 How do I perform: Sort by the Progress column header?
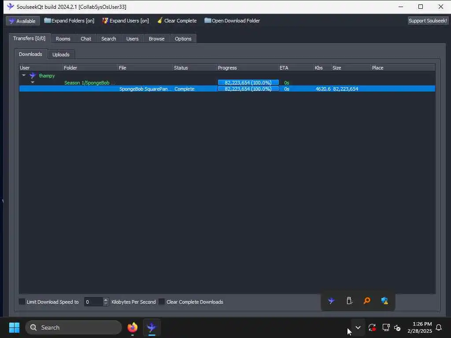click(x=248, y=68)
